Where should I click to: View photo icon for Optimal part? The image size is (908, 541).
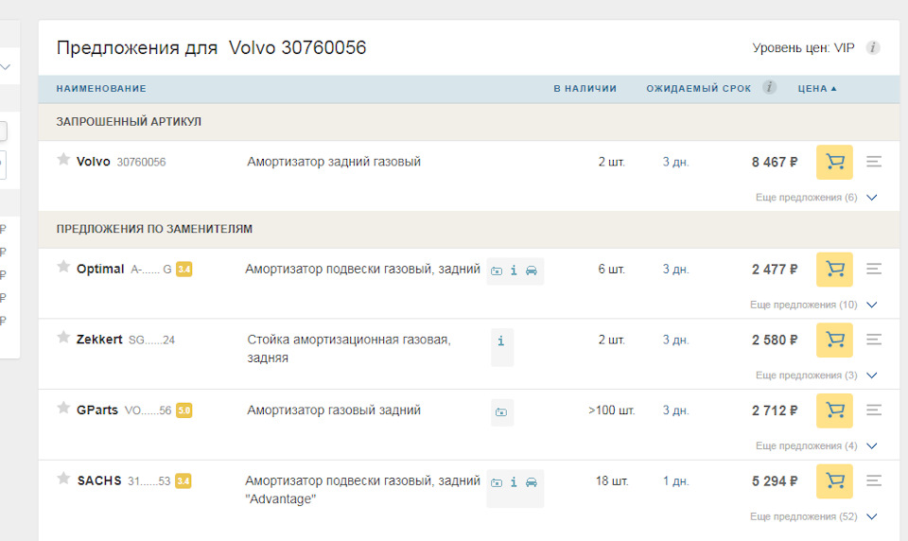click(497, 270)
